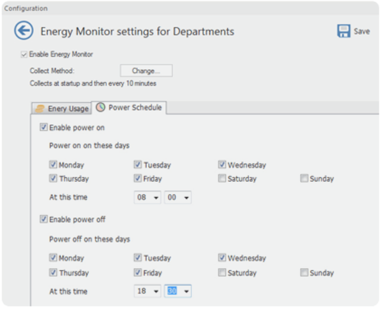The width and height of the screenshot is (380, 309).
Task: Toggle the Enable Energy Monitor checkbox
Action: [x=24, y=54]
